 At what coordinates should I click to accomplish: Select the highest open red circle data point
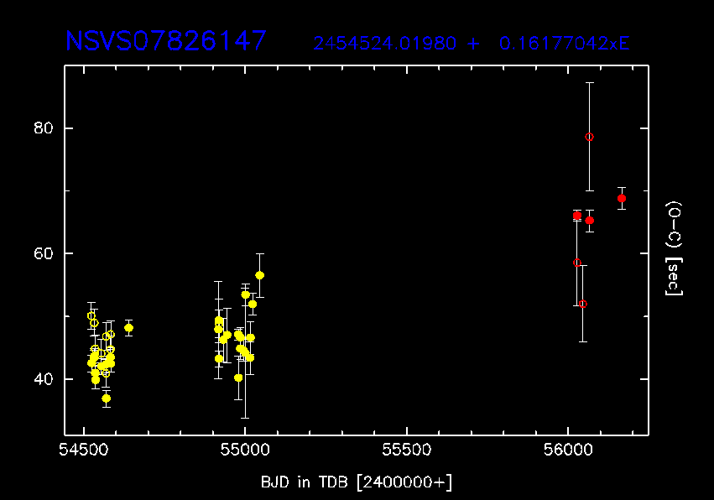click(x=590, y=137)
